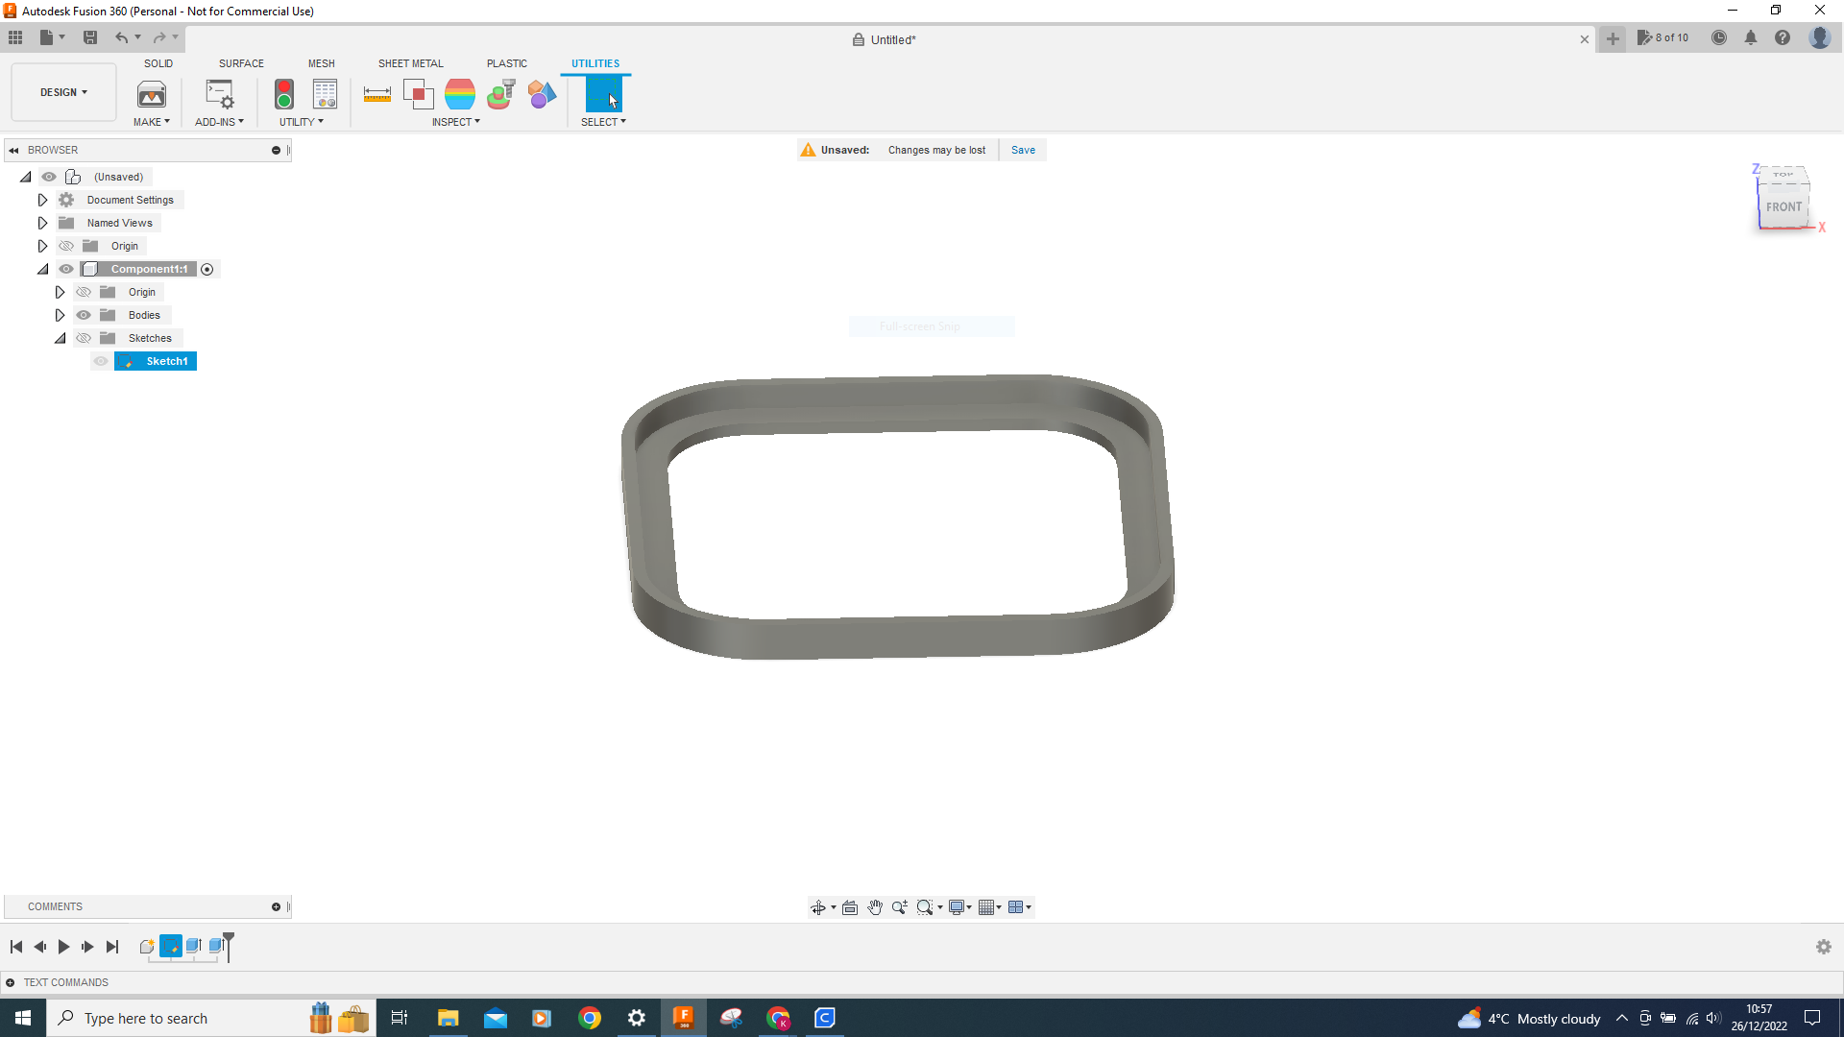Activate the Pan hand tool
The width and height of the screenshot is (1844, 1037).
(875, 907)
